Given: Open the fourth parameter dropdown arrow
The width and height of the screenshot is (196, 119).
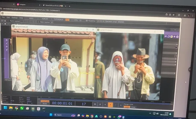Looking at the screenshot, I should pyautogui.click(x=175, y=62).
